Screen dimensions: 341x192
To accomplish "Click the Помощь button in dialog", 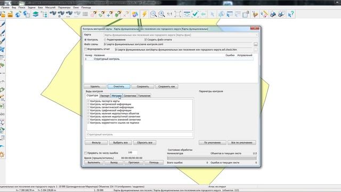I will pos(154,162).
